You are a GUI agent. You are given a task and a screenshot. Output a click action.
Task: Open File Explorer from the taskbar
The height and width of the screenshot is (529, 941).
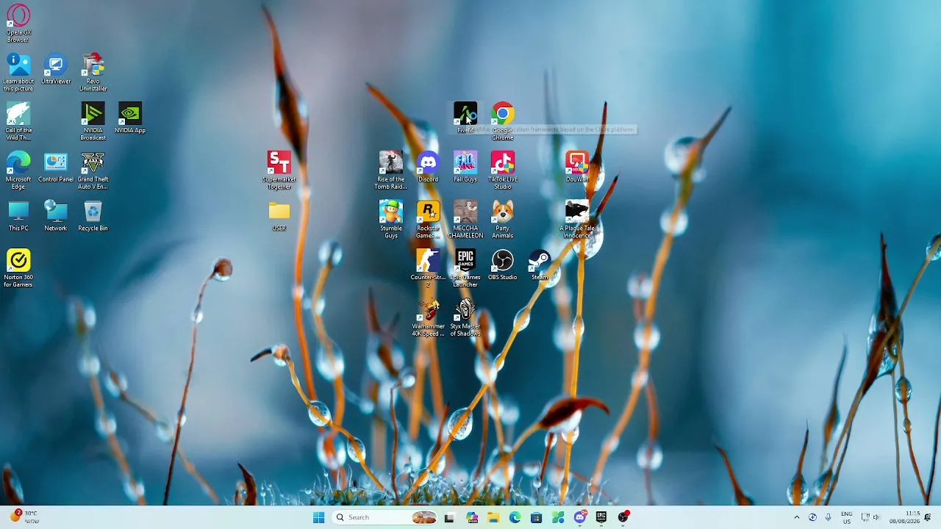click(x=493, y=517)
